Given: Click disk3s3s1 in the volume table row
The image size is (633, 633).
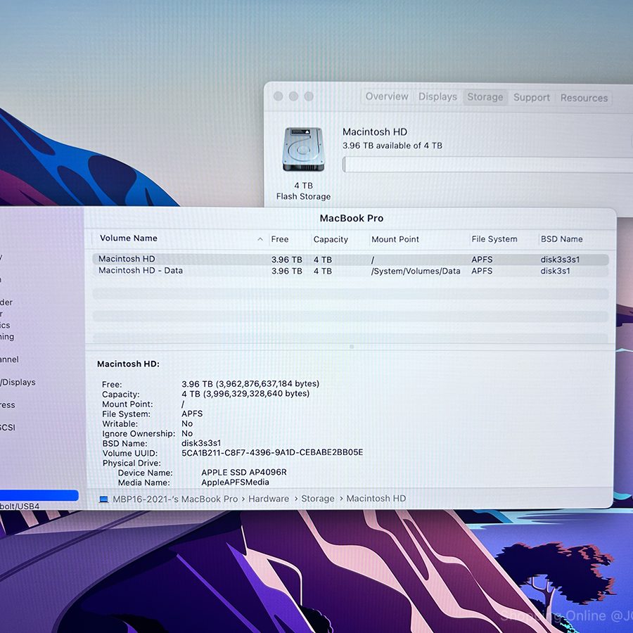Looking at the screenshot, I should click(x=560, y=260).
